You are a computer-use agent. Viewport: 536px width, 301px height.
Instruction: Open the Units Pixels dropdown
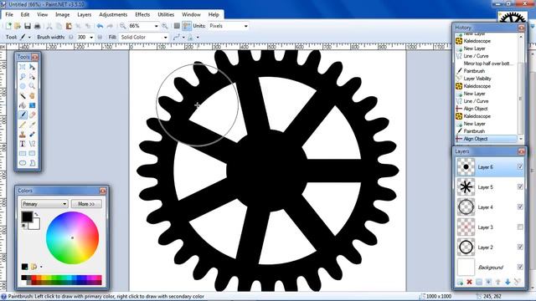(245, 26)
